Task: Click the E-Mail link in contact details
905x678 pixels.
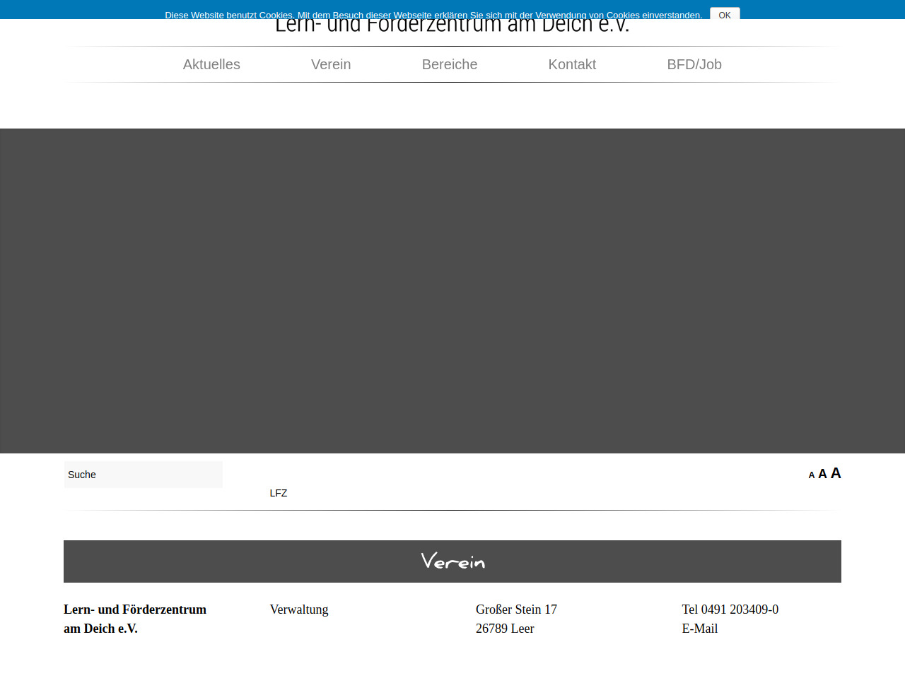Action: tap(699, 629)
